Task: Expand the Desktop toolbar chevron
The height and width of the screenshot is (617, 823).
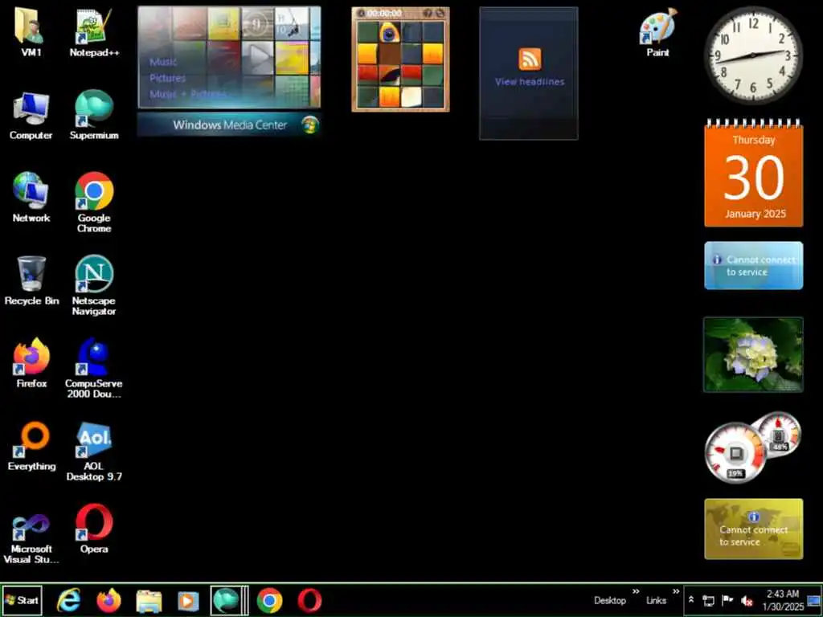Action: pyautogui.click(x=636, y=592)
